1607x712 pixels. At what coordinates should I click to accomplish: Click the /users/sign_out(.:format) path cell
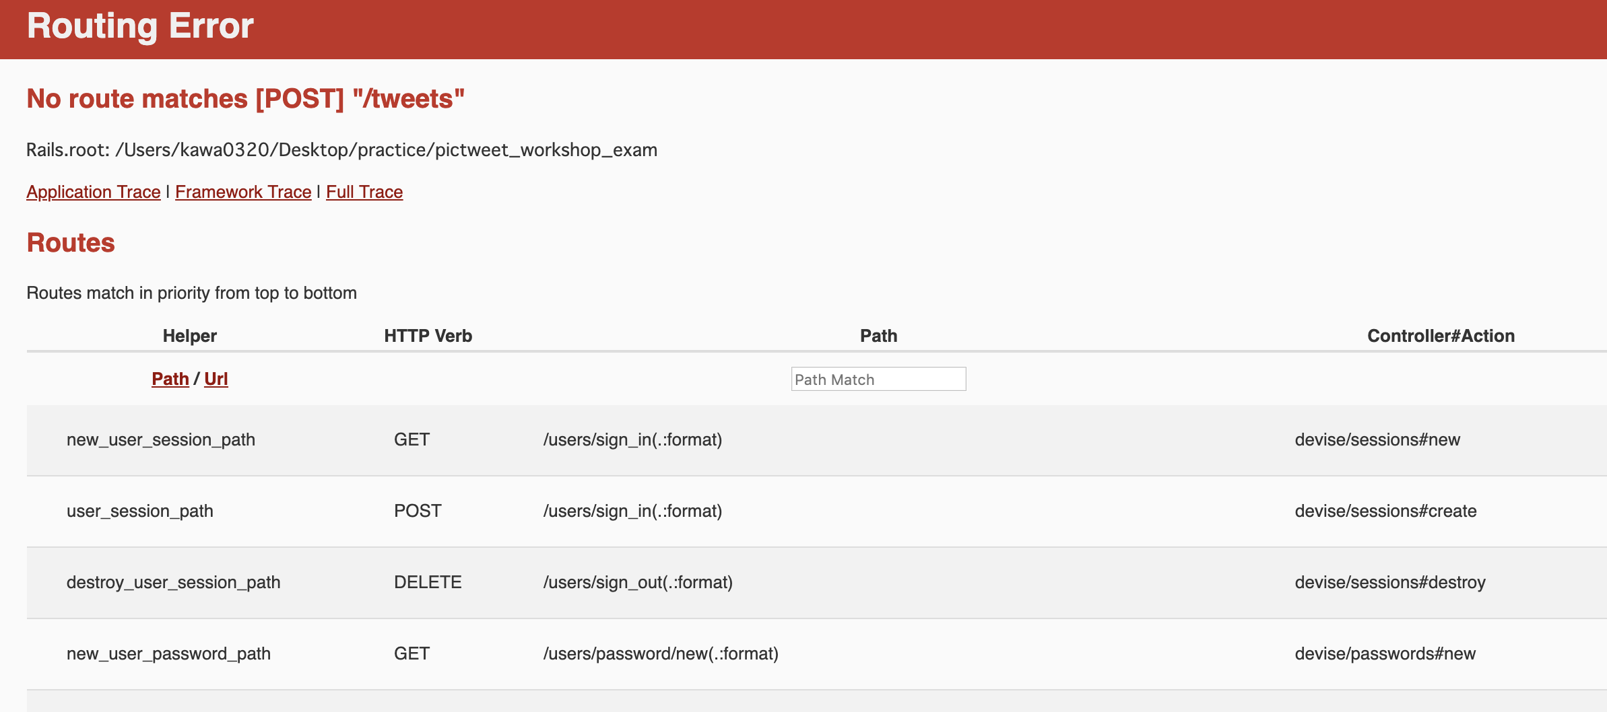(637, 582)
